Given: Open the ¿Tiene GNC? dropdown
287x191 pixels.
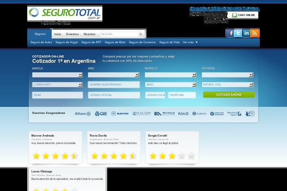Looking at the screenshot, I should pyautogui.click(x=57, y=85).
